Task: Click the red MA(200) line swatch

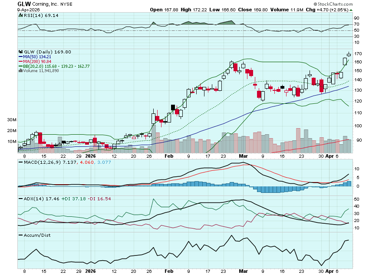Action: click(21, 61)
